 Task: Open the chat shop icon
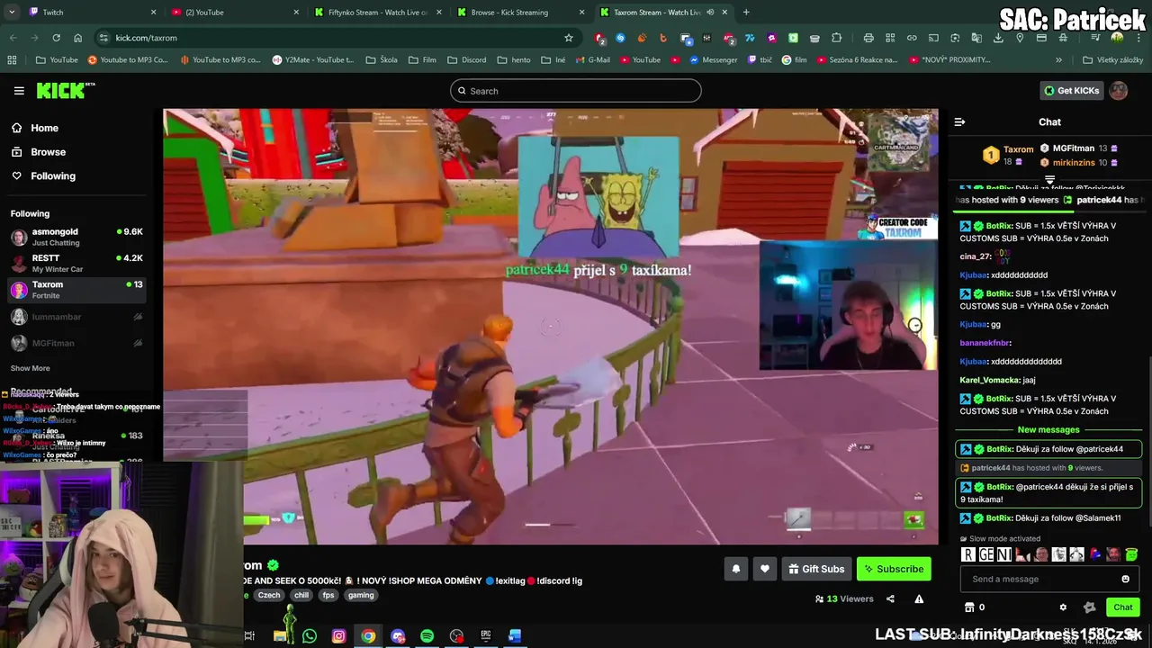pyautogui.click(x=969, y=607)
